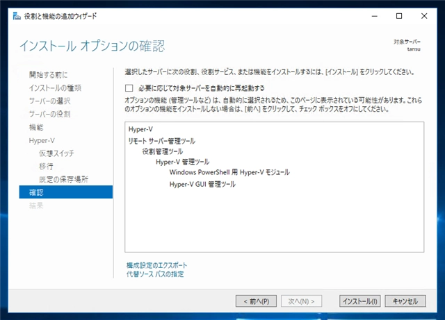Click 構成設定のエクスポート link
This screenshot has width=445, height=320.
click(x=156, y=265)
